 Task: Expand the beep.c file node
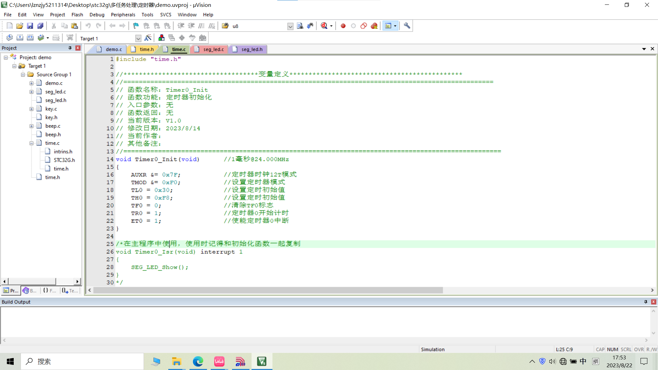point(32,126)
